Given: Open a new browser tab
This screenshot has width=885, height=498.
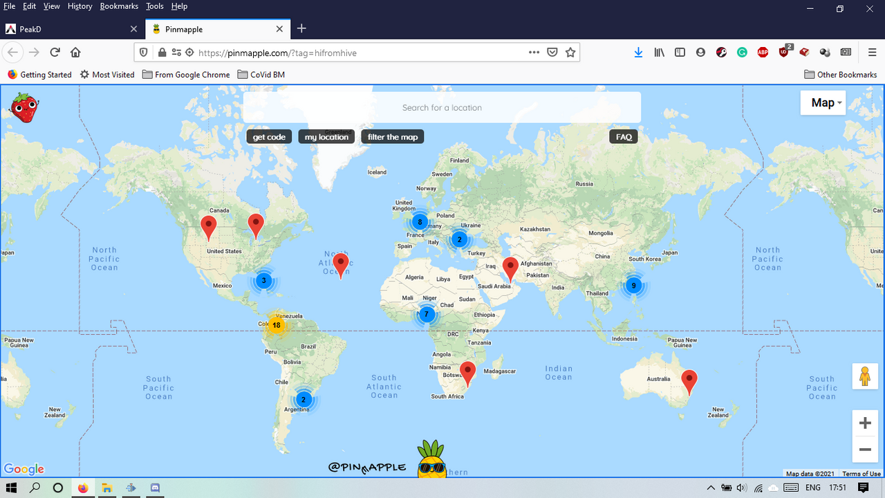Looking at the screenshot, I should [301, 29].
